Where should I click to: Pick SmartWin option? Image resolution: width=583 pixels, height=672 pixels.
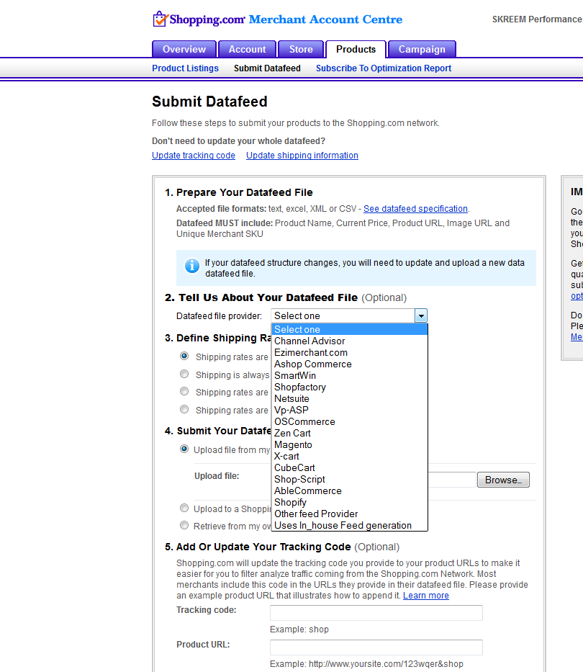(350, 376)
